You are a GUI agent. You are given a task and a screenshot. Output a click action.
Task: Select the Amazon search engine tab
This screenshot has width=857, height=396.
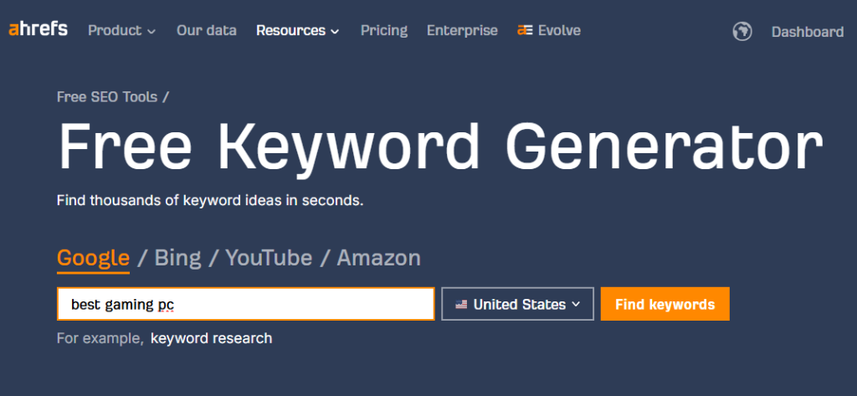[x=378, y=257]
